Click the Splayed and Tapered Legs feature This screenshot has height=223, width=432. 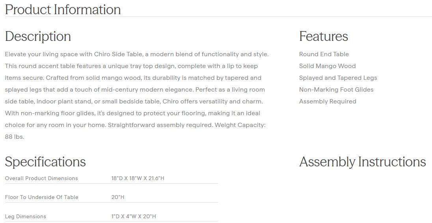(x=338, y=78)
